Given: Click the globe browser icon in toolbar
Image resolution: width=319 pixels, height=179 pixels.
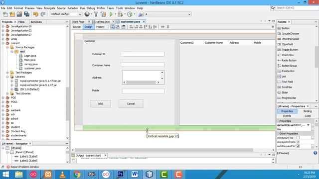Looking at the screenshot, I should coord(87,14).
